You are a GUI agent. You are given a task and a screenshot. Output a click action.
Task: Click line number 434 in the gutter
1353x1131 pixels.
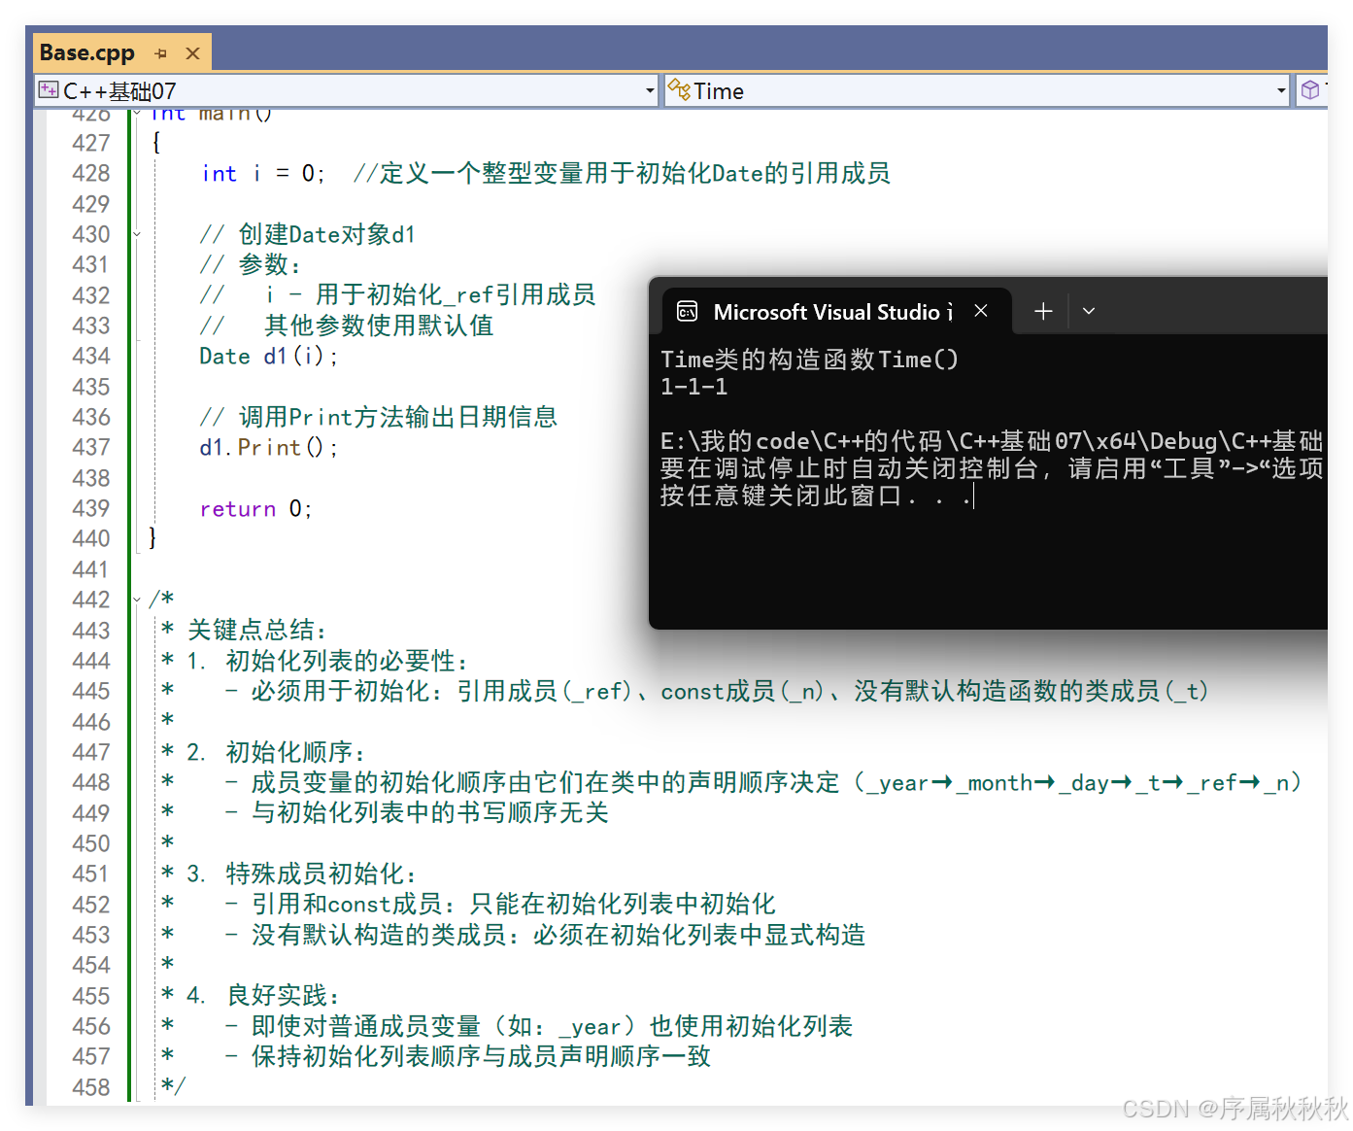(x=91, y=357)
